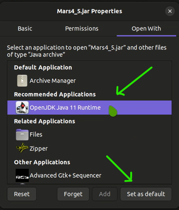Select the Zipper list entry

(89, 148)
